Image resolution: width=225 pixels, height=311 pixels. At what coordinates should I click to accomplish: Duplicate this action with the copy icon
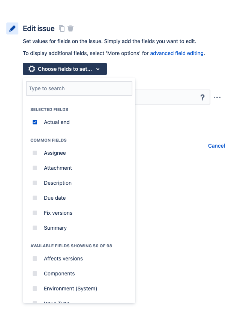tap(61, 28)
